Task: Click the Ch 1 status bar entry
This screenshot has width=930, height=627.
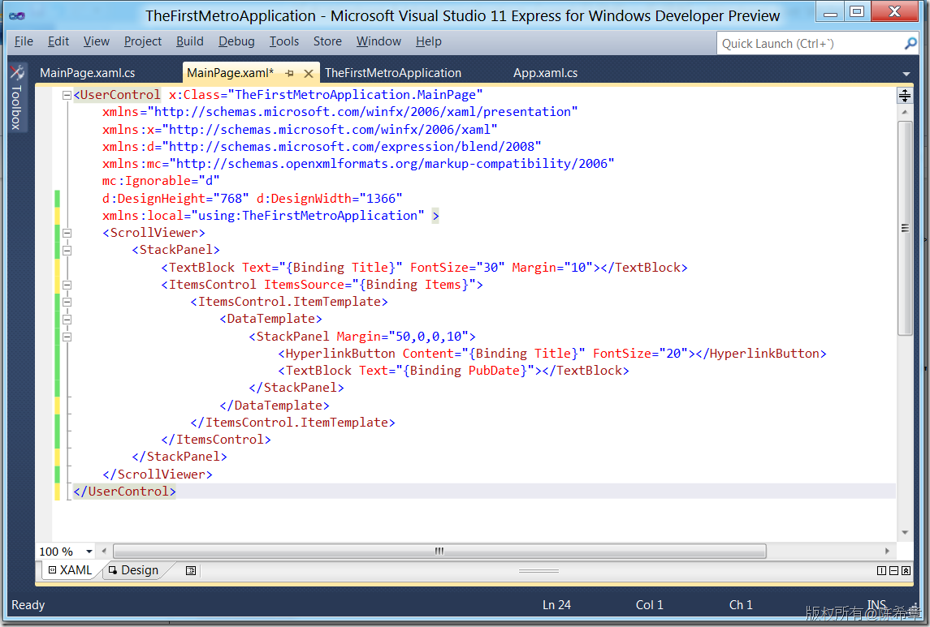Action: [741, 605]
